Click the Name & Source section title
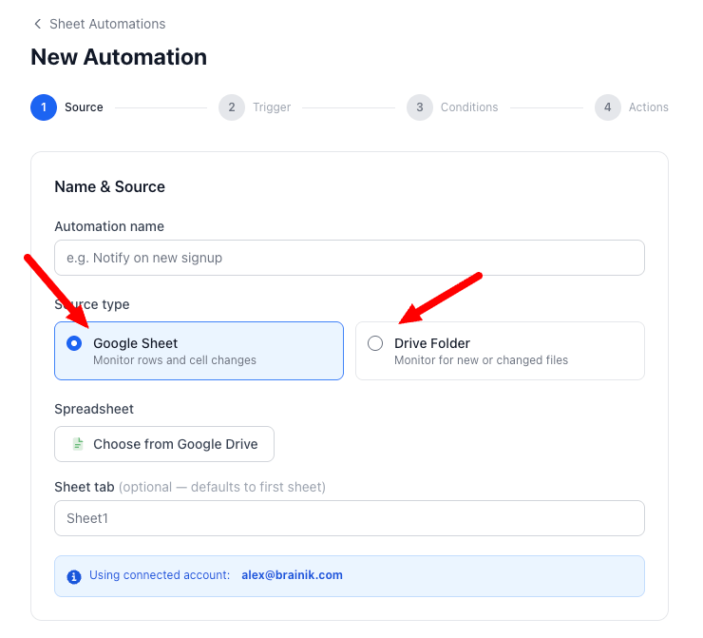The height and width of the screenshot is (638, 703). click(110, 186)
